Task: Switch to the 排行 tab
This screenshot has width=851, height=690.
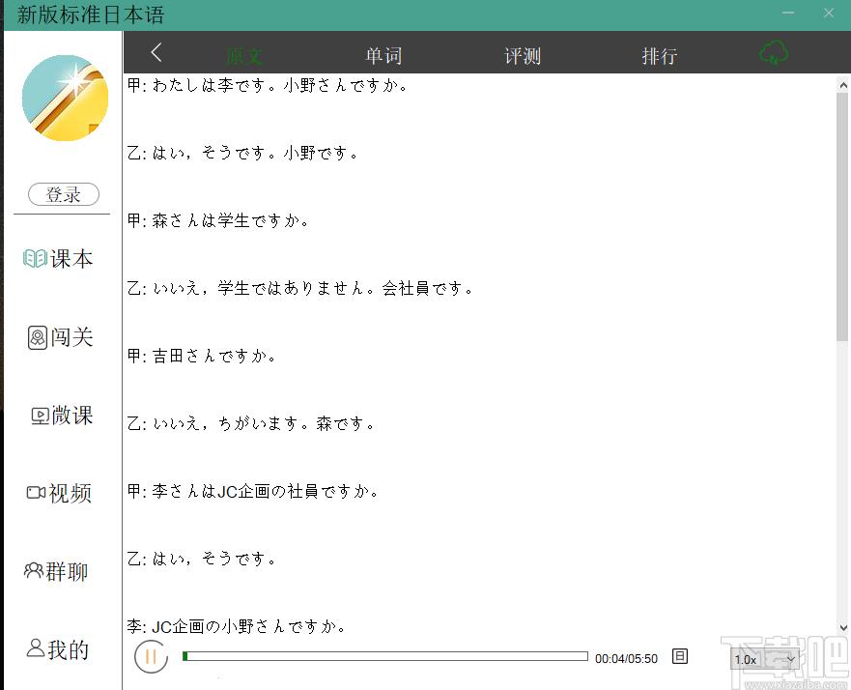Action: click(x=660, y=56)
